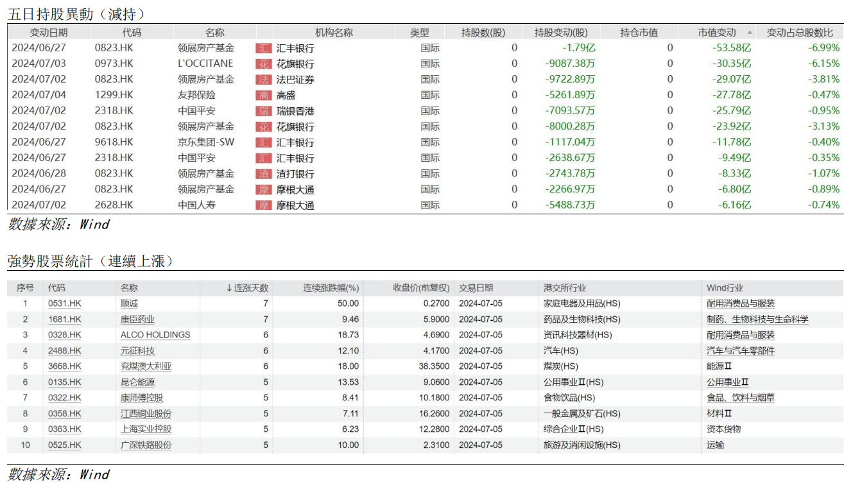Click the 持股数(股) column header
The height and width of the screenshot is (487, 853).
(483, 32)
